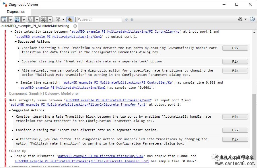Go to next search result arrow
The image size is (257, 168).
pyautogui.click(x=132, y=20)
